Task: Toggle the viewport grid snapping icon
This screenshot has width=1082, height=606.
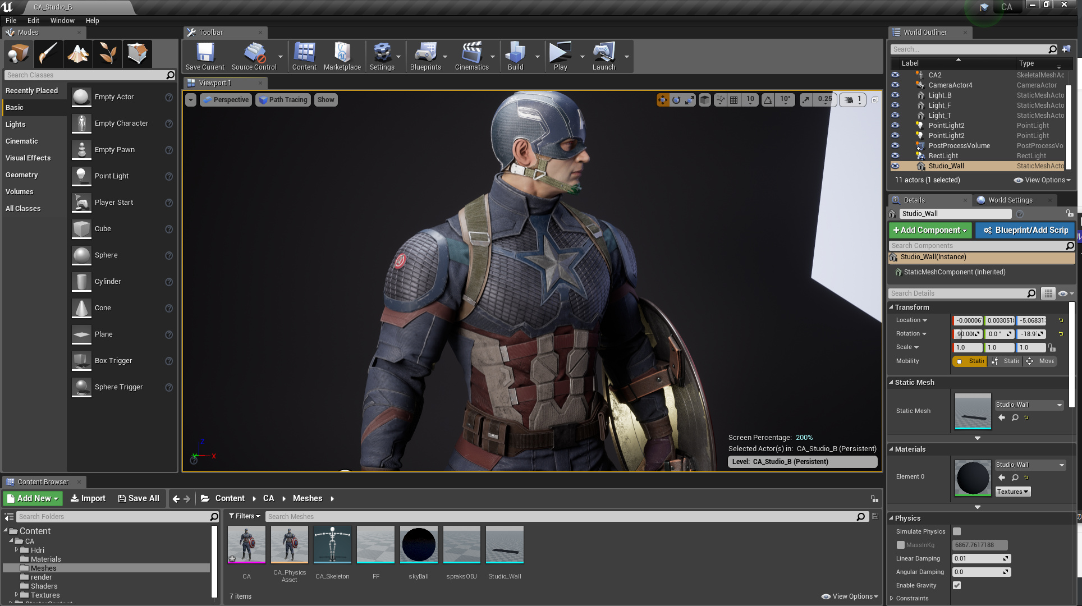Action: (733, 100)
